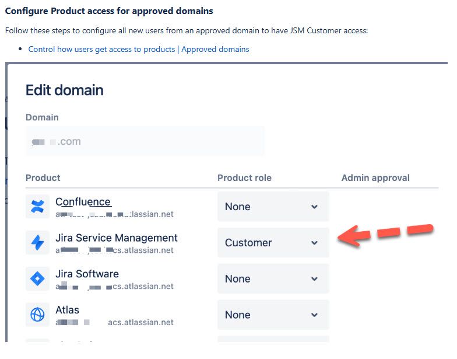Click the 'Admin approval' column header

[375, 177]
